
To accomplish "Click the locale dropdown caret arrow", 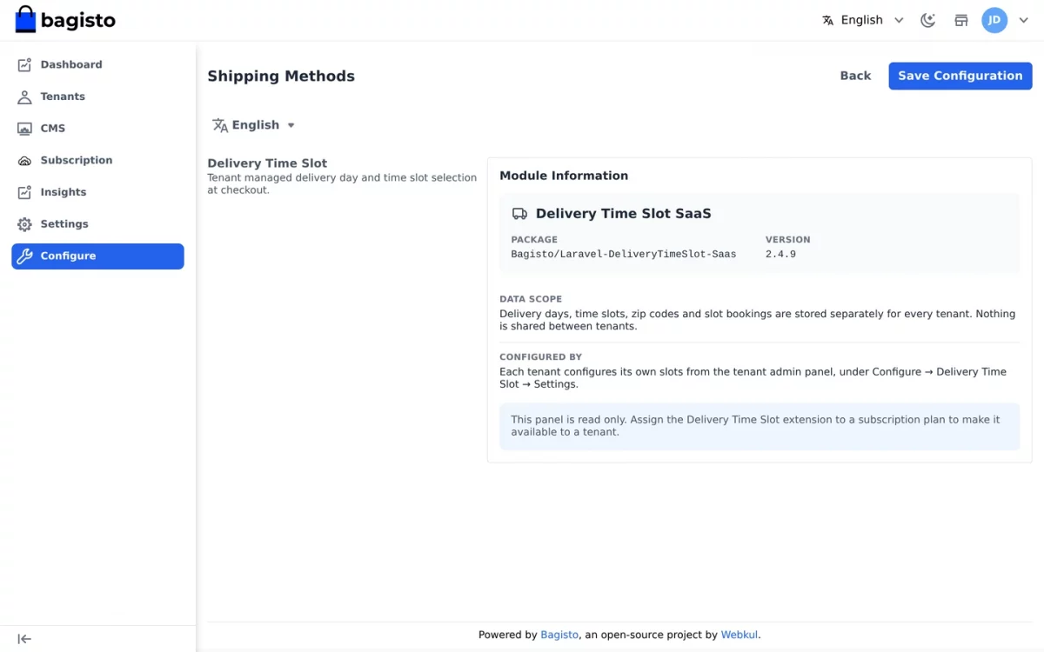I will pos(291,125).
